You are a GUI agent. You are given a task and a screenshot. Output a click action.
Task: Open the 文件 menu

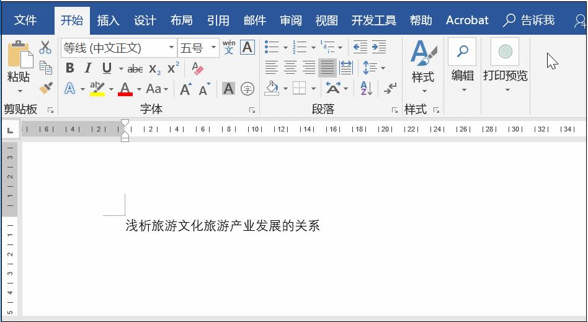click(25, 20)
